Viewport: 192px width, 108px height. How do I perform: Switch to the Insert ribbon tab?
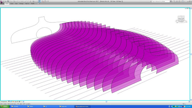coord(12,4)
